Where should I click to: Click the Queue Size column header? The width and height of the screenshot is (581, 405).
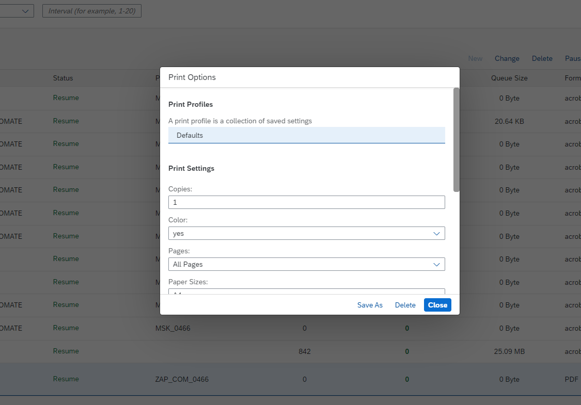click(509, 78)
